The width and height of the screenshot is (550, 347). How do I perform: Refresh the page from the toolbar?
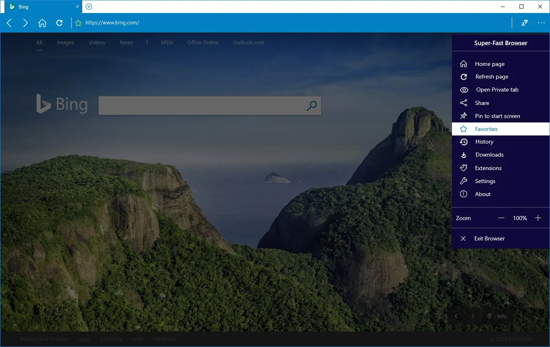pos(59,23)
